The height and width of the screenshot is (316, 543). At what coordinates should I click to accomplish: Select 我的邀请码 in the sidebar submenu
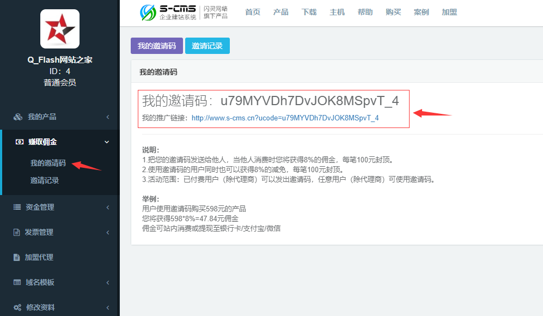point(48,163)
